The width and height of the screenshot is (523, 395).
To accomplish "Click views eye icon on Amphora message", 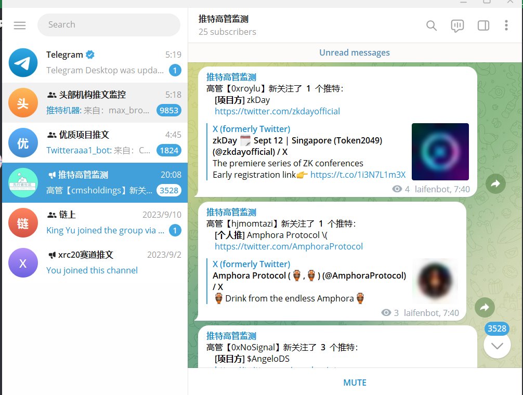I will point(386,313).
